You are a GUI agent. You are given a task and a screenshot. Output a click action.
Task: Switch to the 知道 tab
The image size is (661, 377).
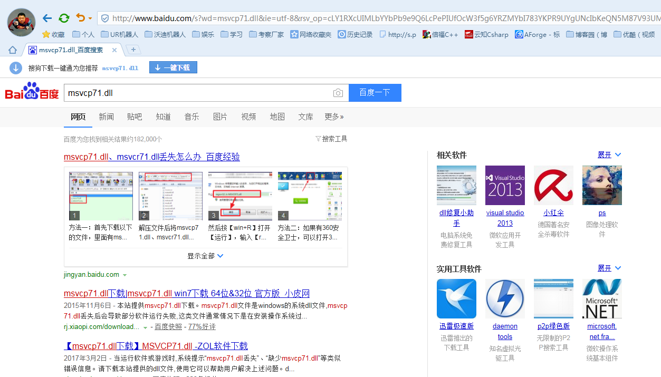tap(164, 117)
